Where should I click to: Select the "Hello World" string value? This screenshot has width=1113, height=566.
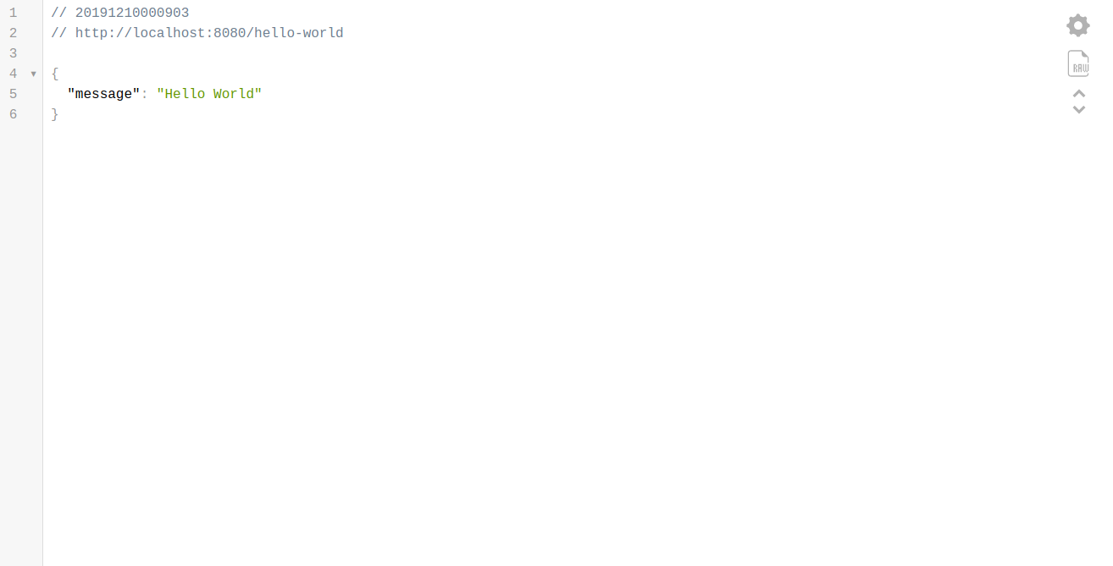point(209,94)
